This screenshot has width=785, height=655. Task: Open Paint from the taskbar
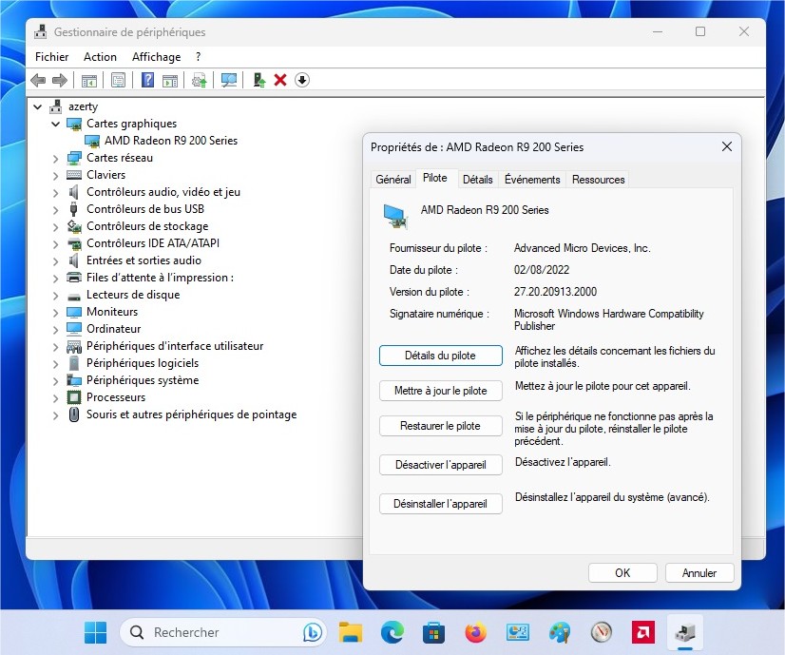(559, 632)
